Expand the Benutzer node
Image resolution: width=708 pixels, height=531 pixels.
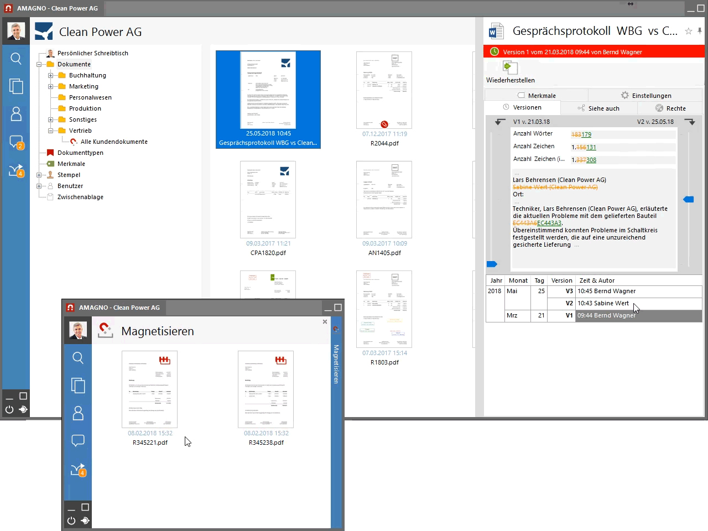coord(39,186)
